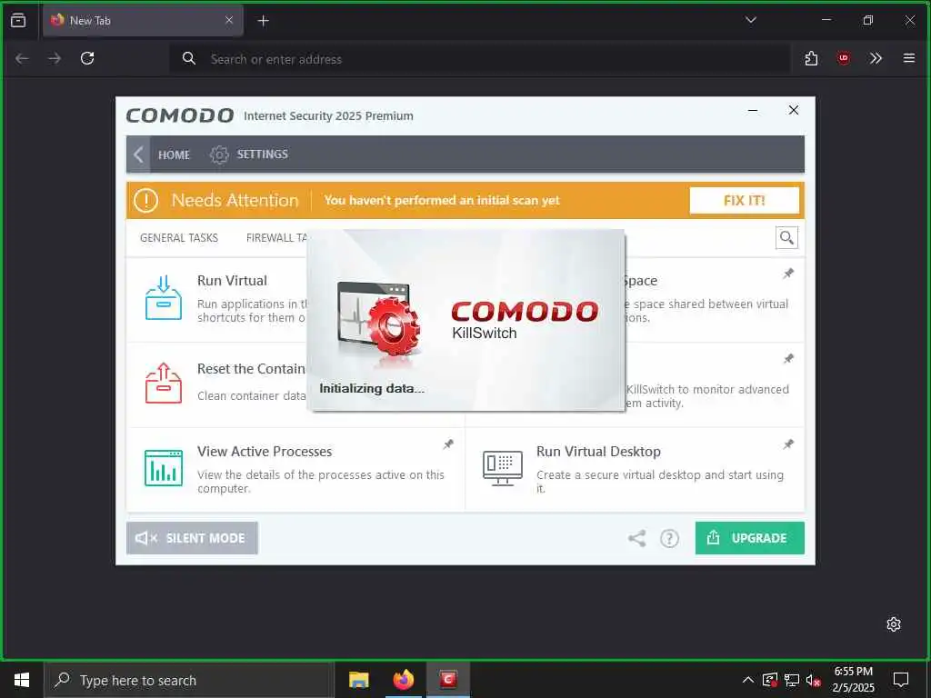Open Firefox View icon at top left

click(18, 20)
